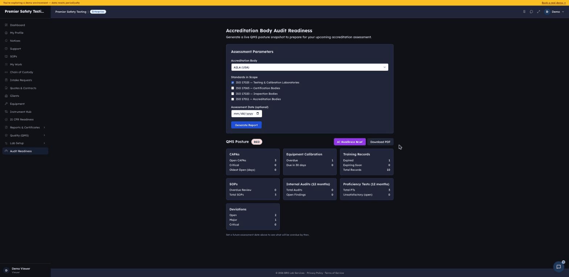Image resolution: width=569 pixels, height=277 pixels.
Task: Uncheck ISO 17025 Testing & Calibration Laboratories
Action: 233,83
